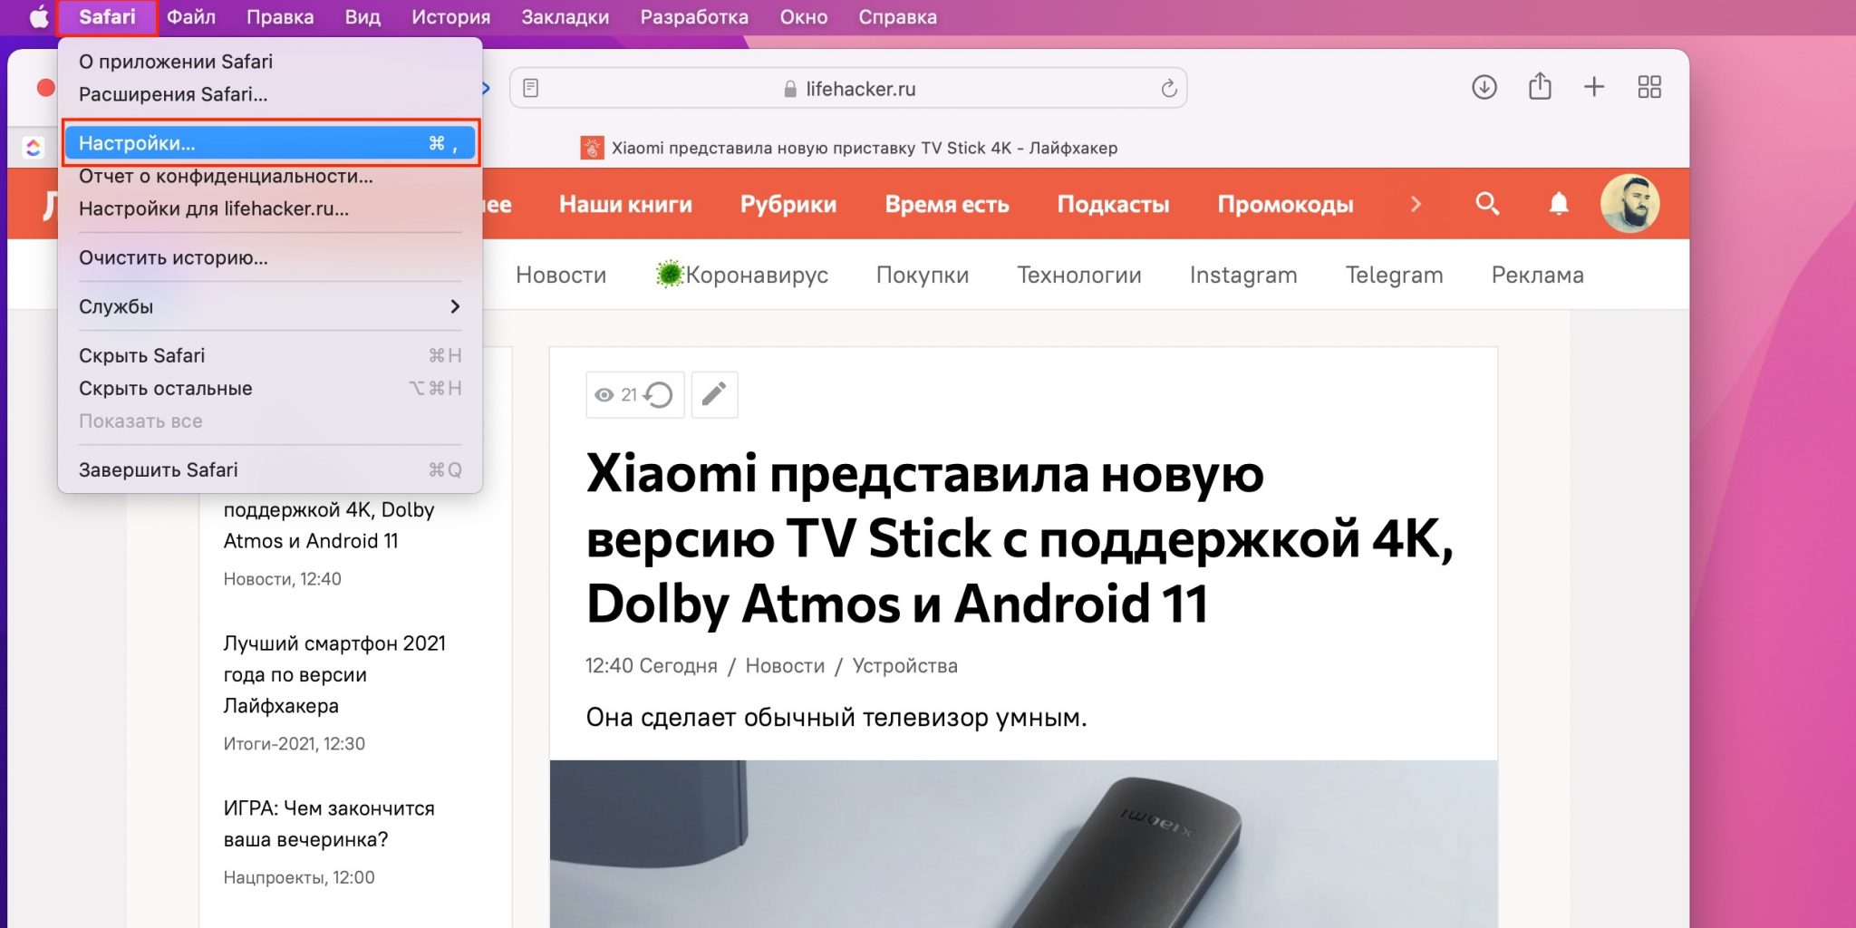This screenshot has height=928, width=1856.
Task: Open the Окно menu
Action: tap(804, 17)
